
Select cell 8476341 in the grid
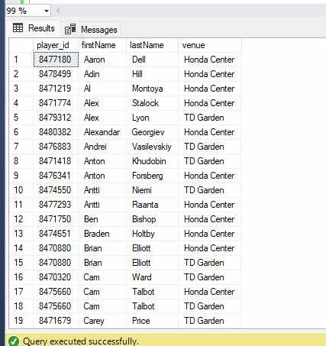56,176
